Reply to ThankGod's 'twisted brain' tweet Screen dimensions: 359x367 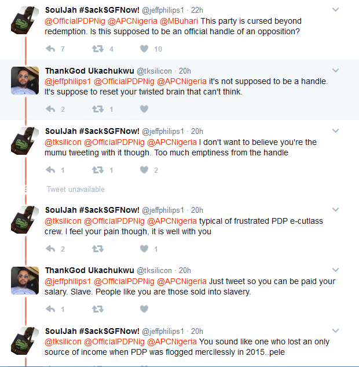point(50,109)
